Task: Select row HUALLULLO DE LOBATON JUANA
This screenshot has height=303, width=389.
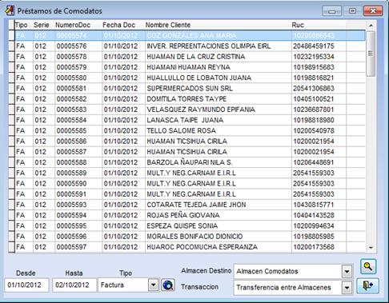Action: [190, 78]
